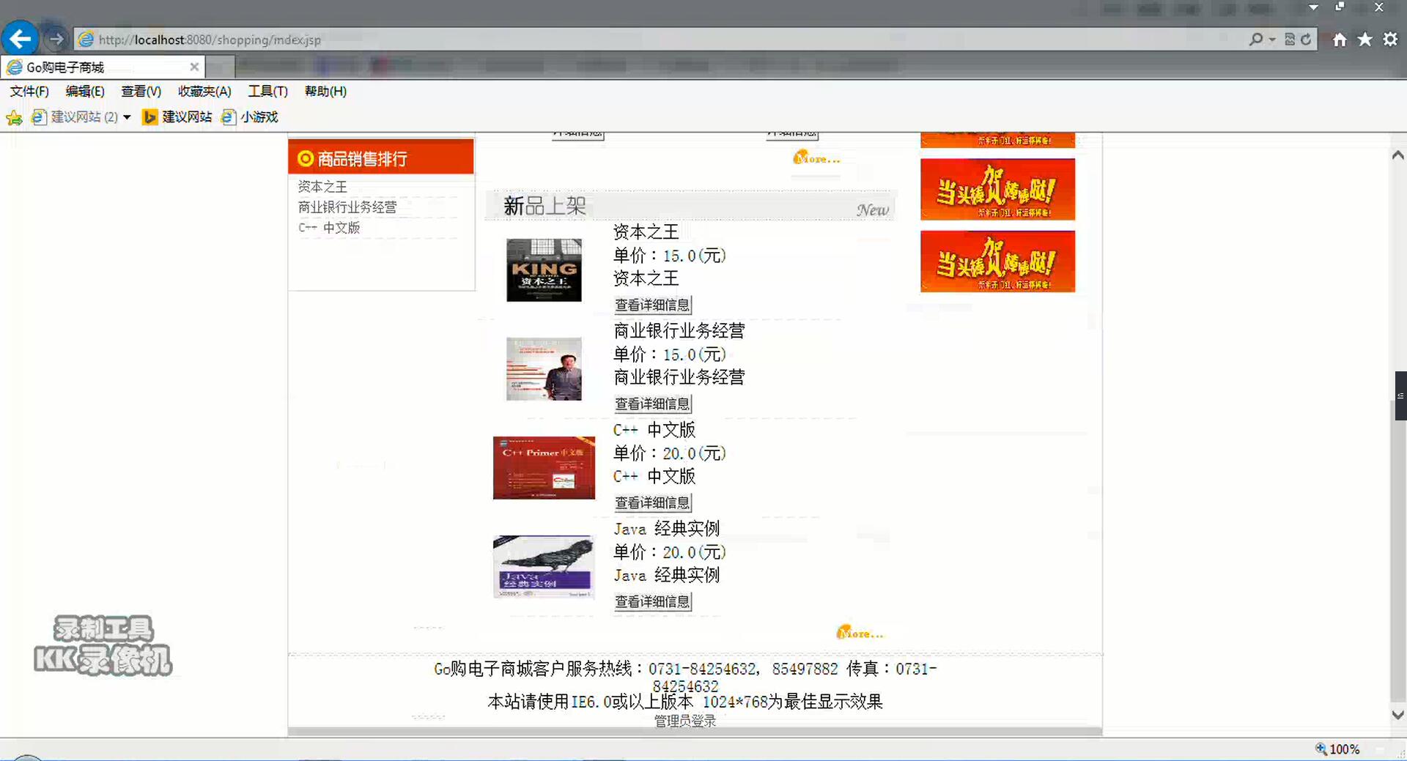1407x761 pixels.
Task: Click the More link above 新品上架
Action: point(816,158)
